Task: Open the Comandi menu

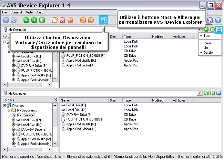Action: click(x=17, y=12)
